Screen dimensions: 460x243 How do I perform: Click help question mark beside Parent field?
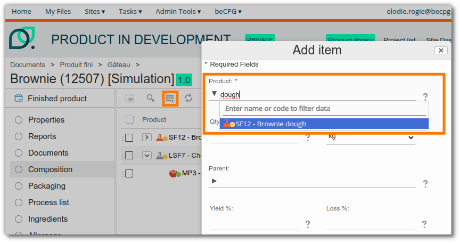pos(425,184)
